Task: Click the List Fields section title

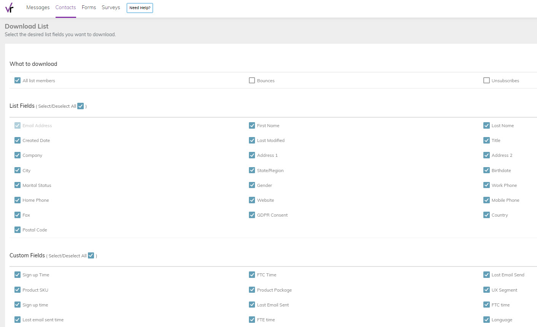Action: (x=22, y=106)
